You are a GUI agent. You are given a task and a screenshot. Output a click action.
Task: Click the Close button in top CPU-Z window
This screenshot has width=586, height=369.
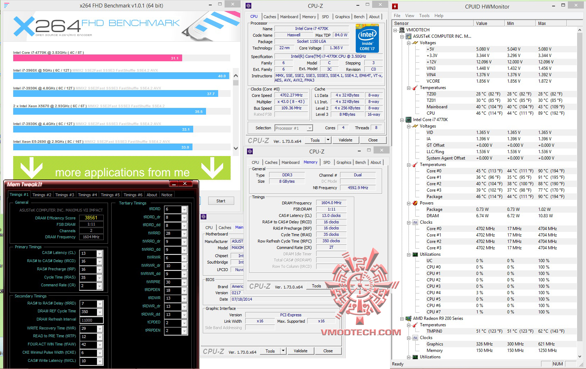373,140
